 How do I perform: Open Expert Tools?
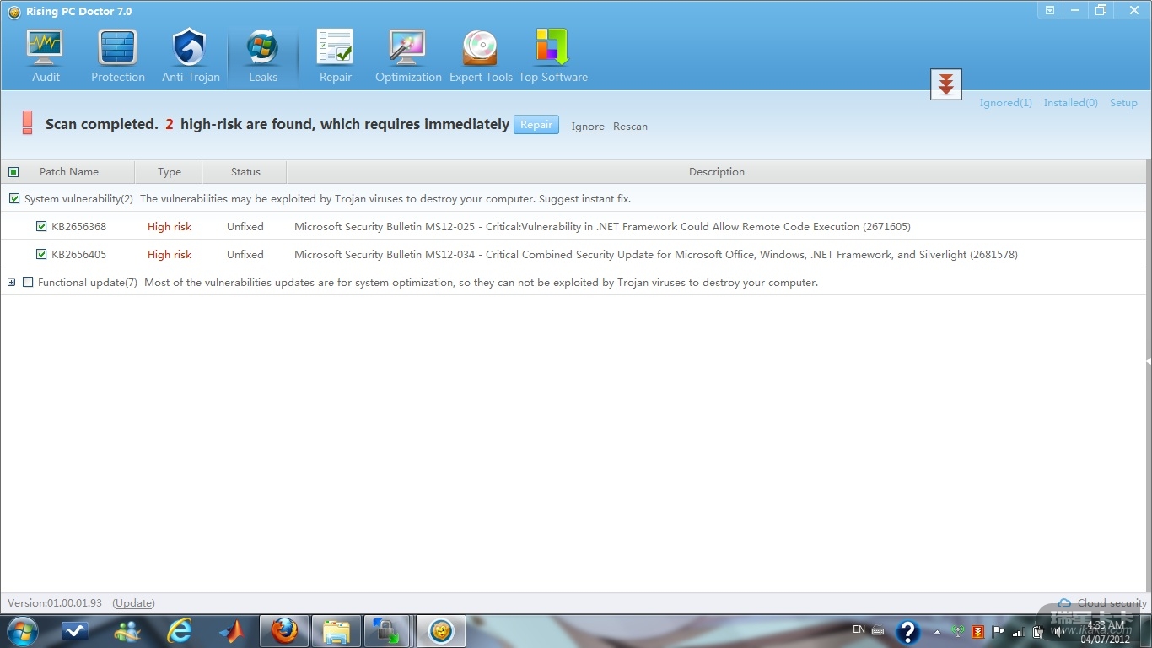481,56
